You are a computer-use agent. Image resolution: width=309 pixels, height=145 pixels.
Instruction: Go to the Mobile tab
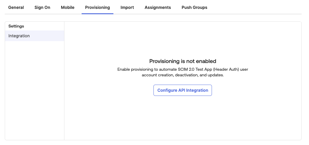coord(68,7)
